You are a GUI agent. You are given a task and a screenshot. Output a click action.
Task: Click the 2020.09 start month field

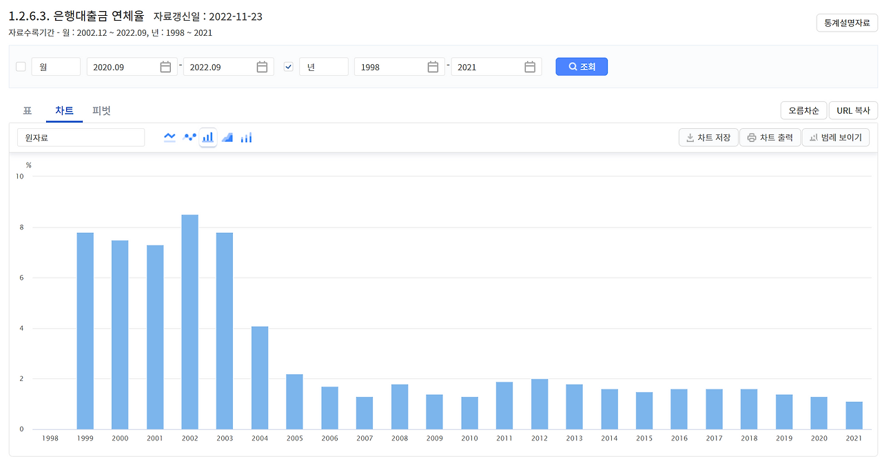point(132,67)
